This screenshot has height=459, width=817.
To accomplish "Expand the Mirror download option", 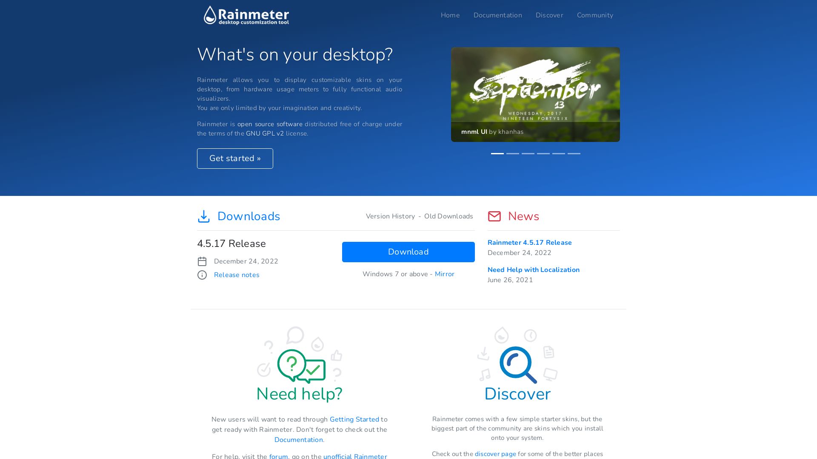I will point(444,274).
